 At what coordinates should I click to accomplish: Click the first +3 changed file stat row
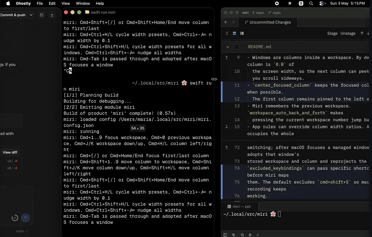(12, 161)
